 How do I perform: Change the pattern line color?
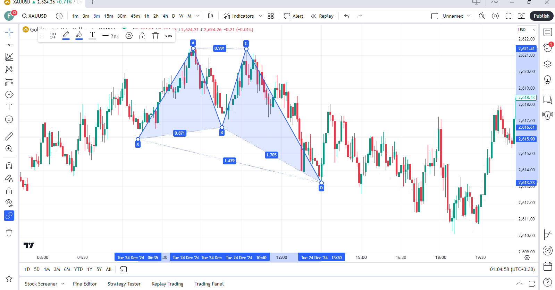pyautogui.click(x=66, y=36)
